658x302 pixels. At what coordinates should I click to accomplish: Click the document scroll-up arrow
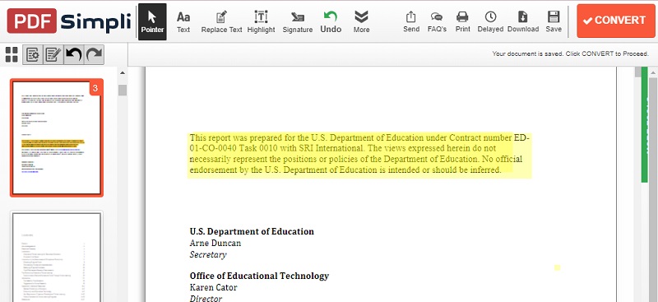tap(653, 72)
